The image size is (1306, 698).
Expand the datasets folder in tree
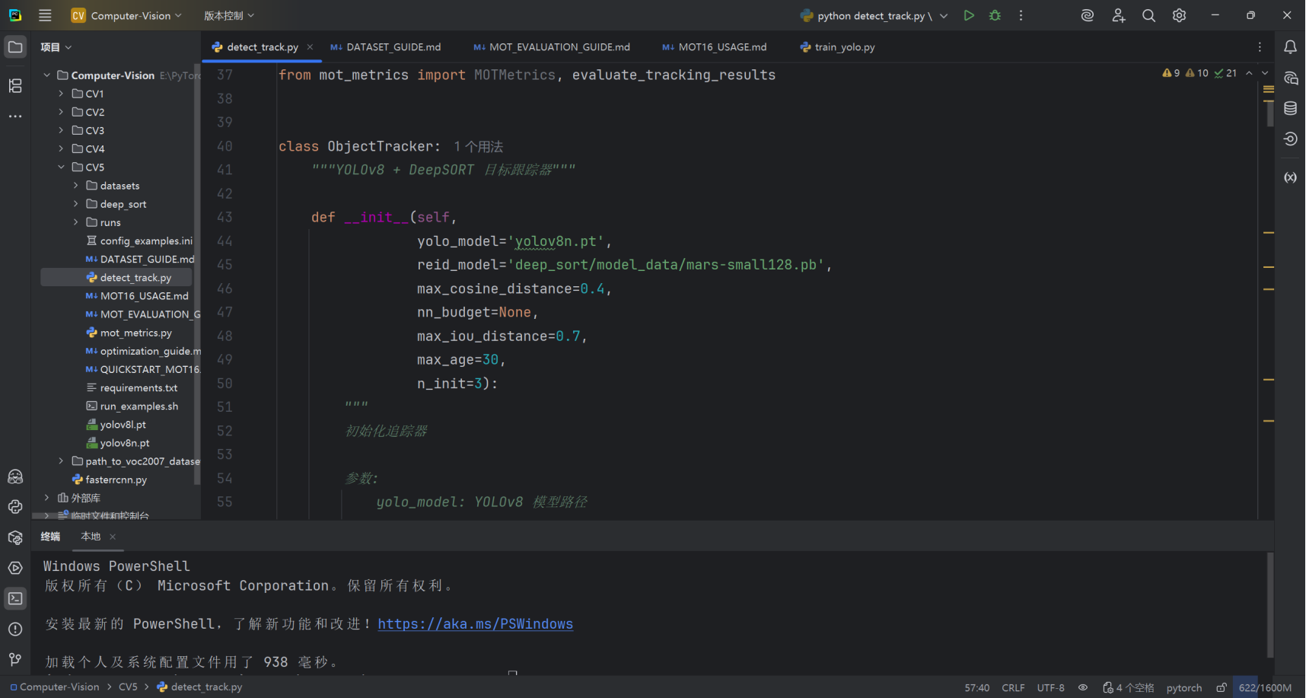pos(75,186)
